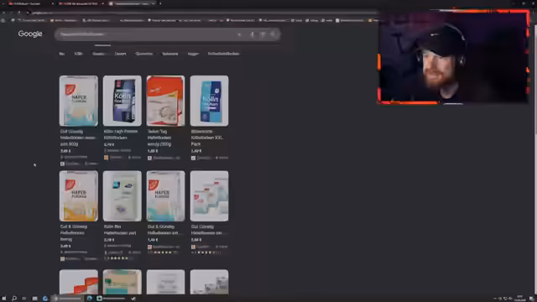Image resolution: width=537 pixels, height=302 pixels.
Task: Clear the search query with the X
Action: 239,34
